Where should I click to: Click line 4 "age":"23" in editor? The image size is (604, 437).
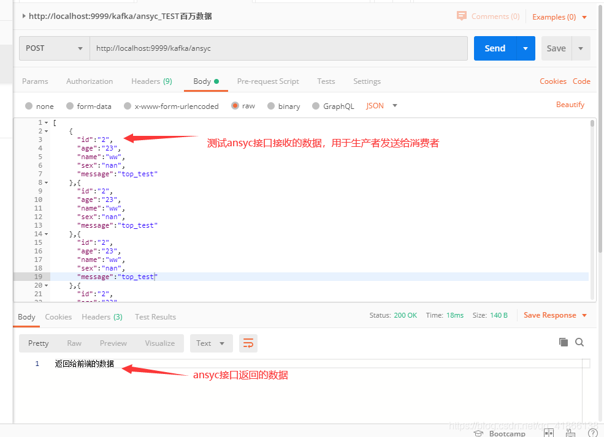click(x=99, y=148)
